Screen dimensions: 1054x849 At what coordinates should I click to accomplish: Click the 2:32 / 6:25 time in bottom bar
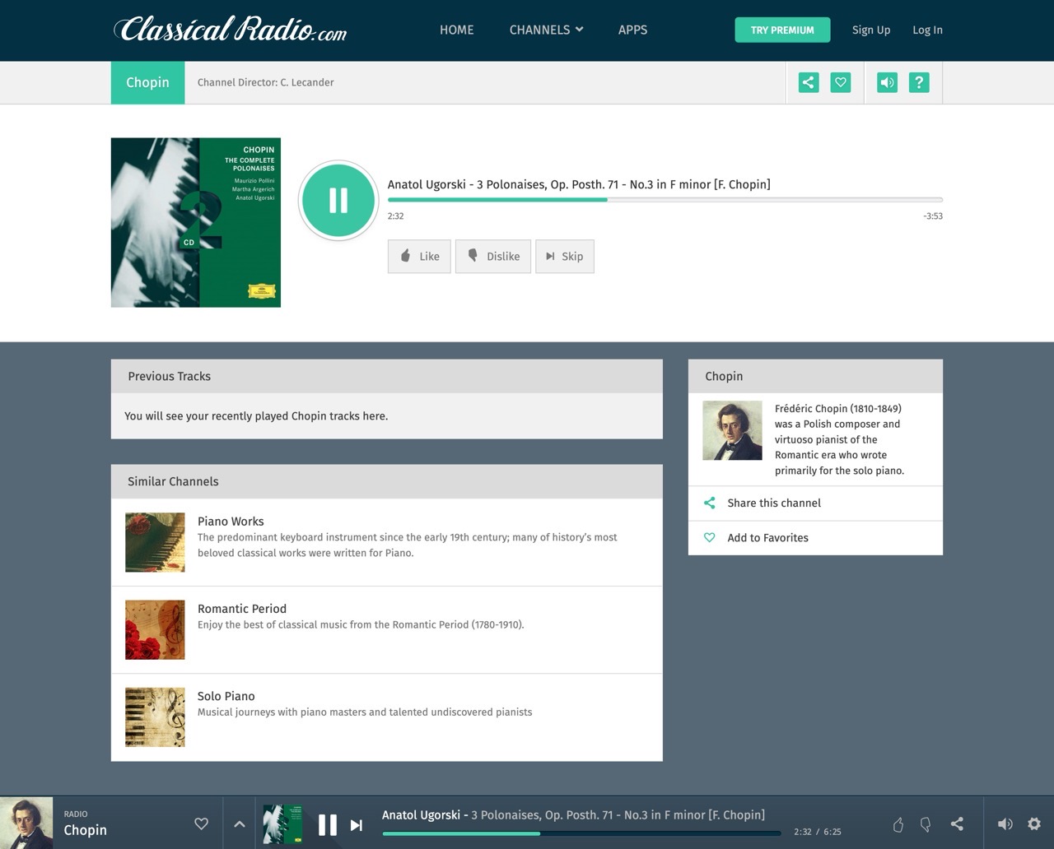[818, 832]
